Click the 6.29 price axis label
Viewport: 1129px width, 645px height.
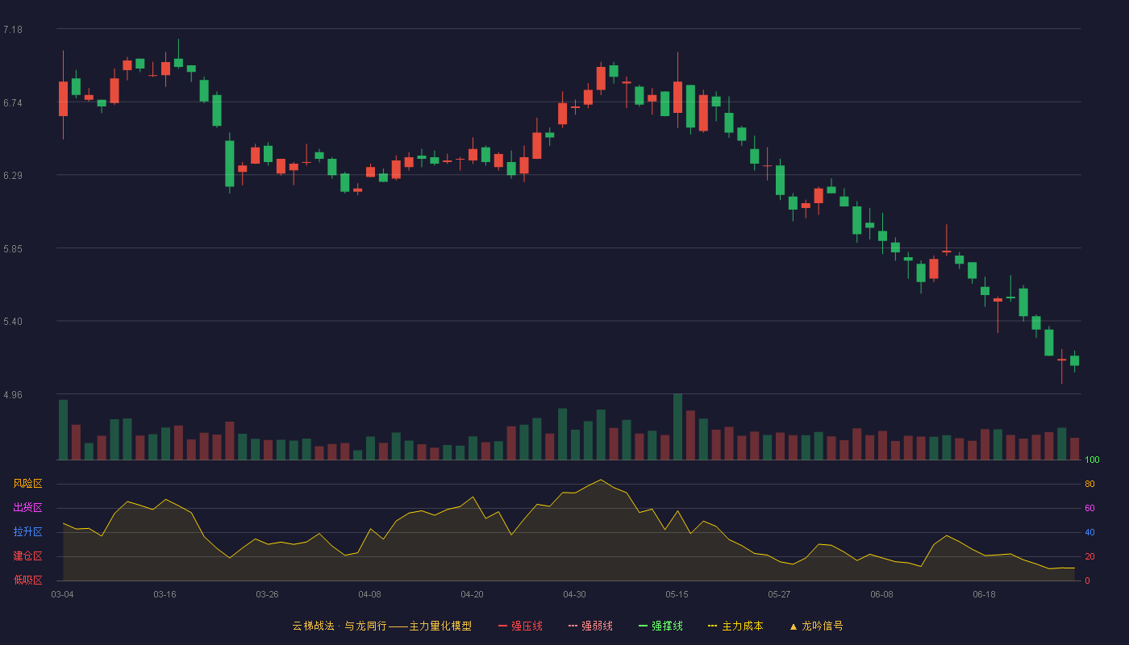pos(13,176)
